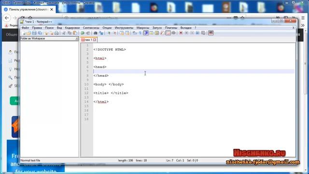
Task: Click the <body> </body> line
Action: click(109, 84)
